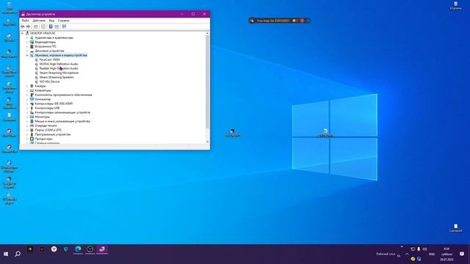Open the Windows Start menu
This screenshot has height=264, width=470.
tap(6, 254)
